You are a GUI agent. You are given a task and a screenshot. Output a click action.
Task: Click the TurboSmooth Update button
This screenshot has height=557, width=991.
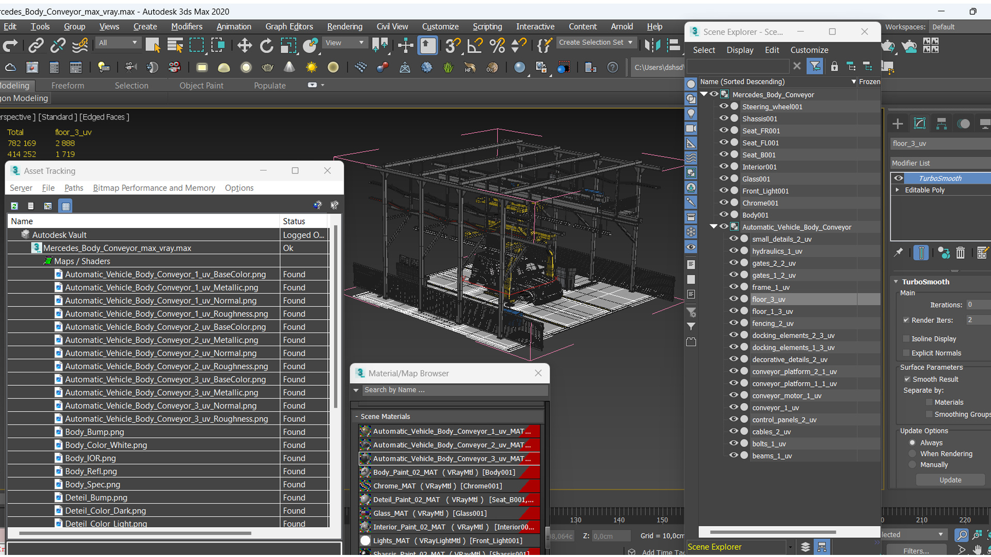tap(950, 480)
